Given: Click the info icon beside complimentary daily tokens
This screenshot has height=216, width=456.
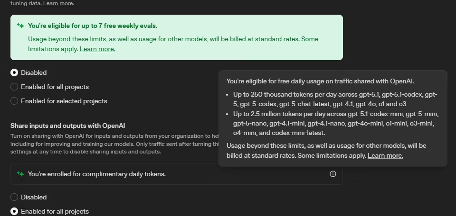Looking at the screenshot, I should point(332,174).
